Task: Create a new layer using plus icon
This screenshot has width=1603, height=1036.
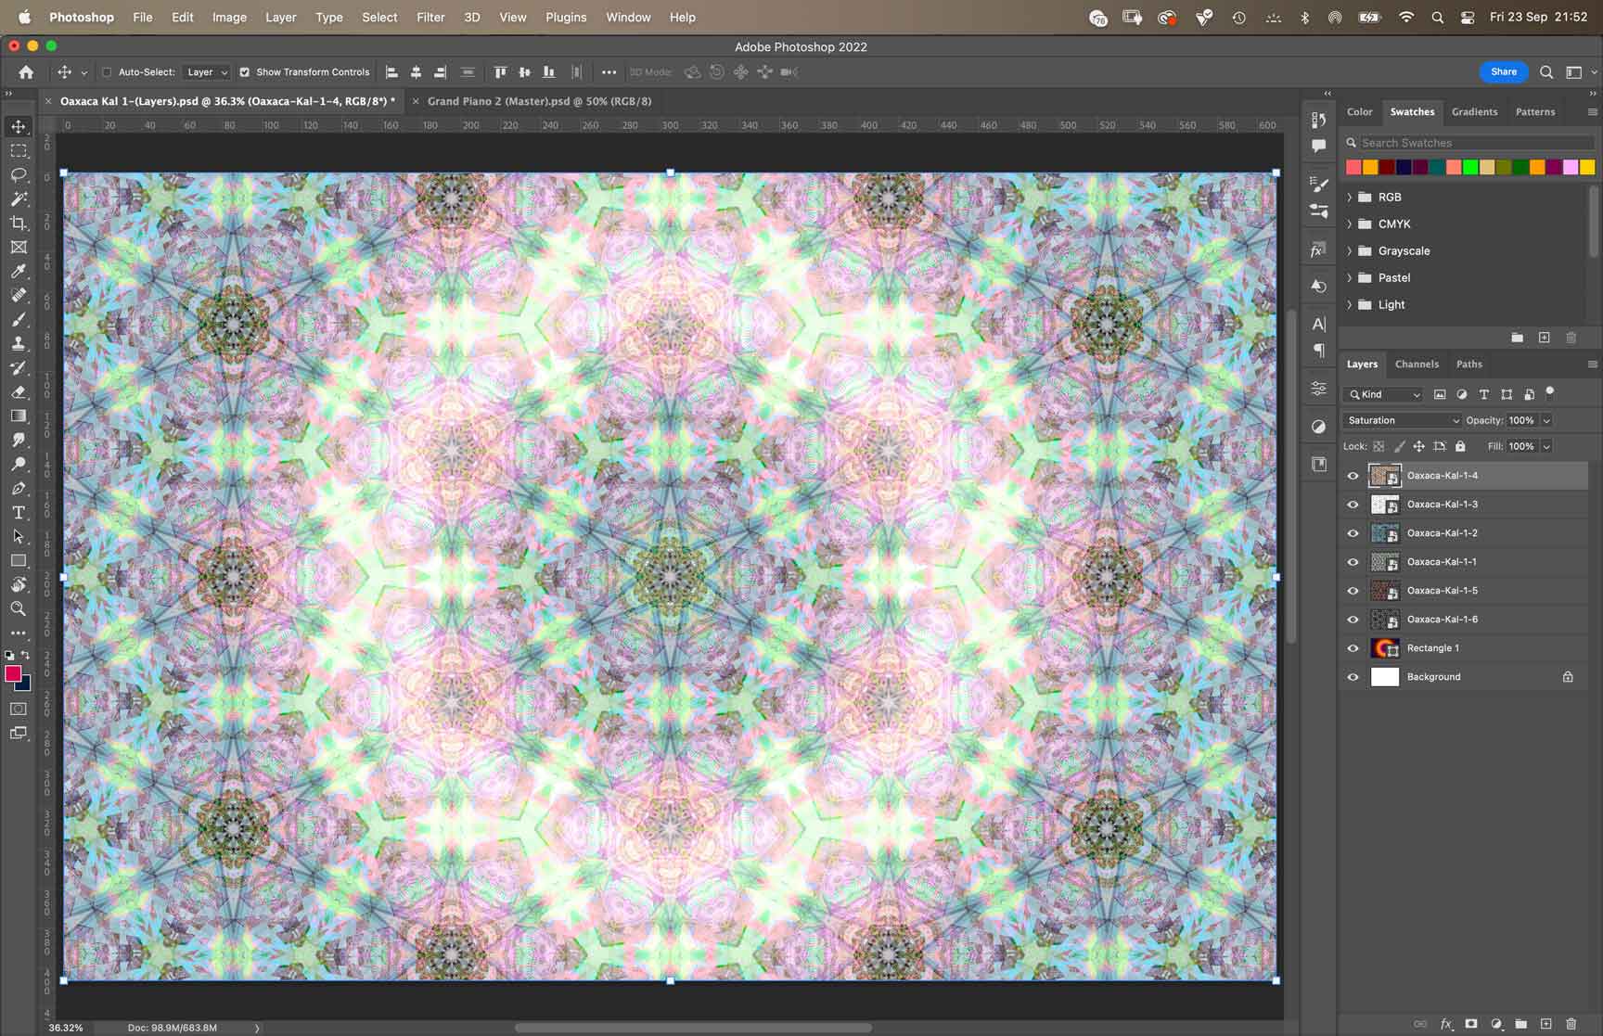Action: tap(1545, 1024)
